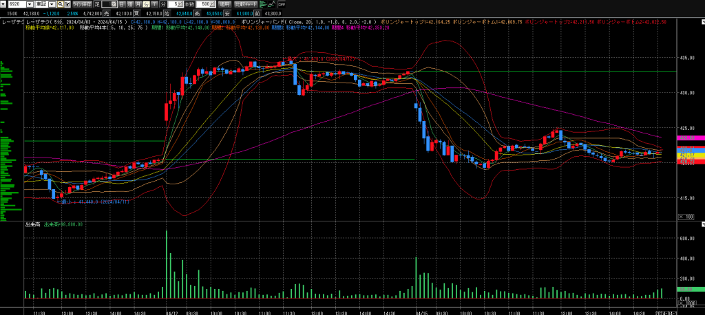This screenshot has width=705, height=315.
Task: Click the 足 candle count input field
Action: point(108,4)
